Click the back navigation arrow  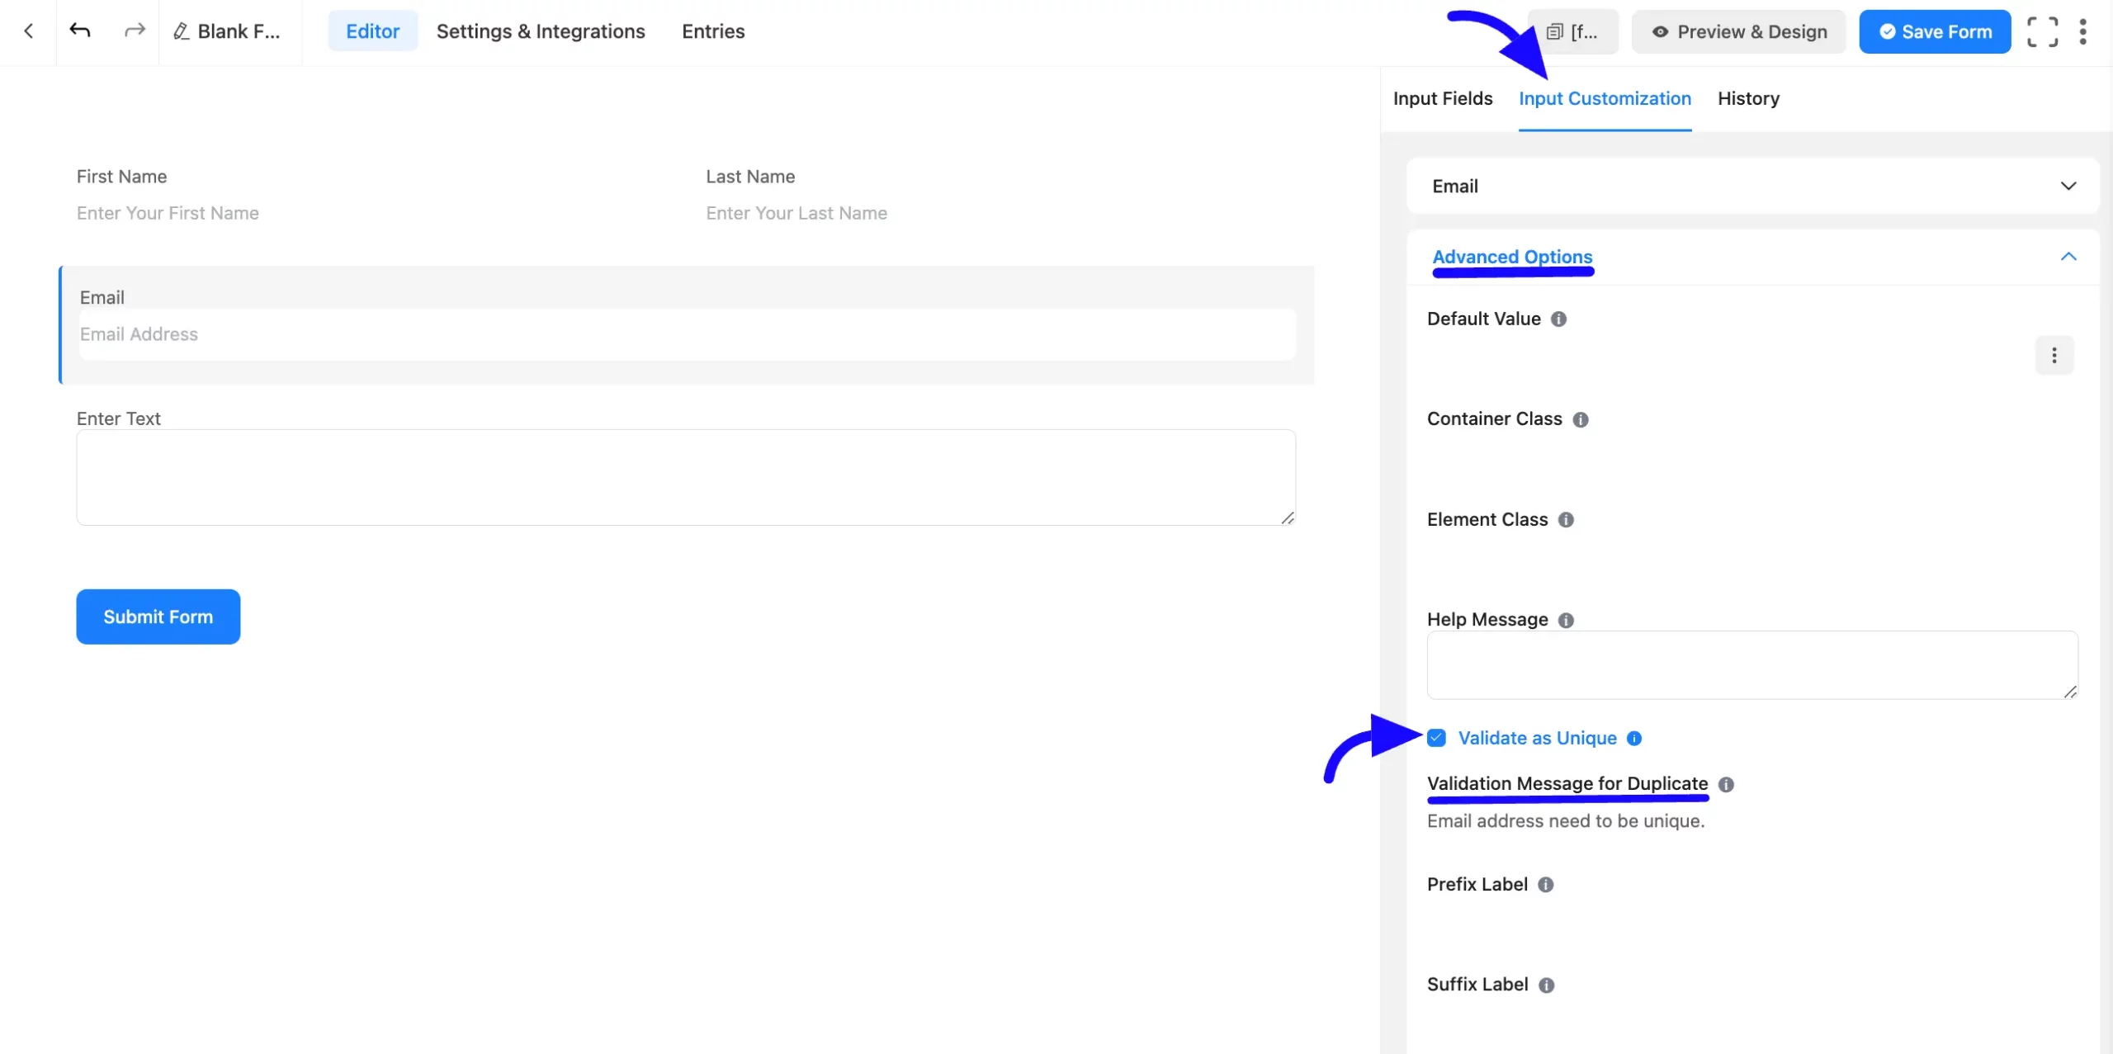pyautogui.click(x=30, y=31)
